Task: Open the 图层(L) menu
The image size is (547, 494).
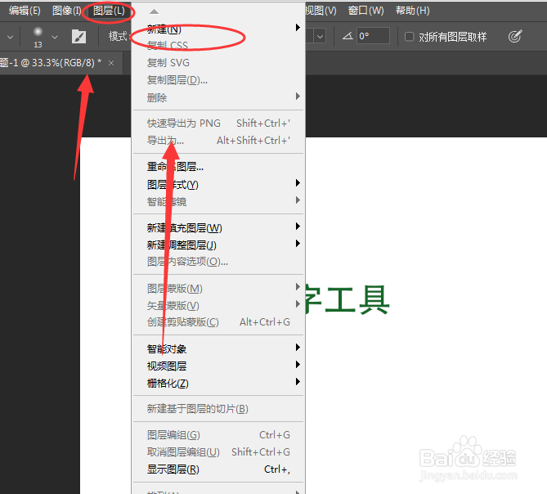Action: (x=109, y=11)
